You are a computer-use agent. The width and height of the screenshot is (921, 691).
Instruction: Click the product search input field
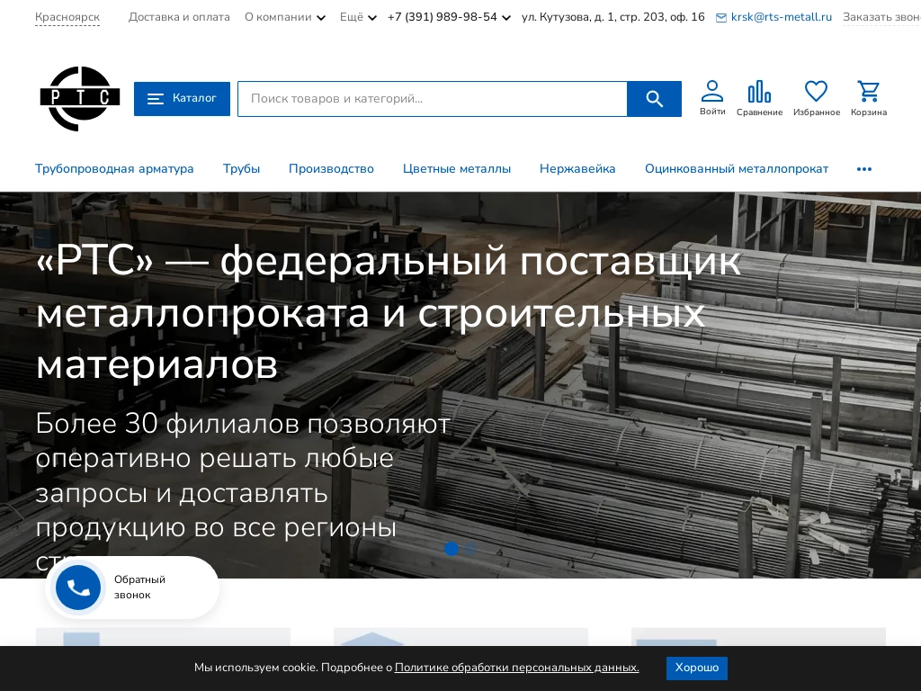tap(433, 99)
